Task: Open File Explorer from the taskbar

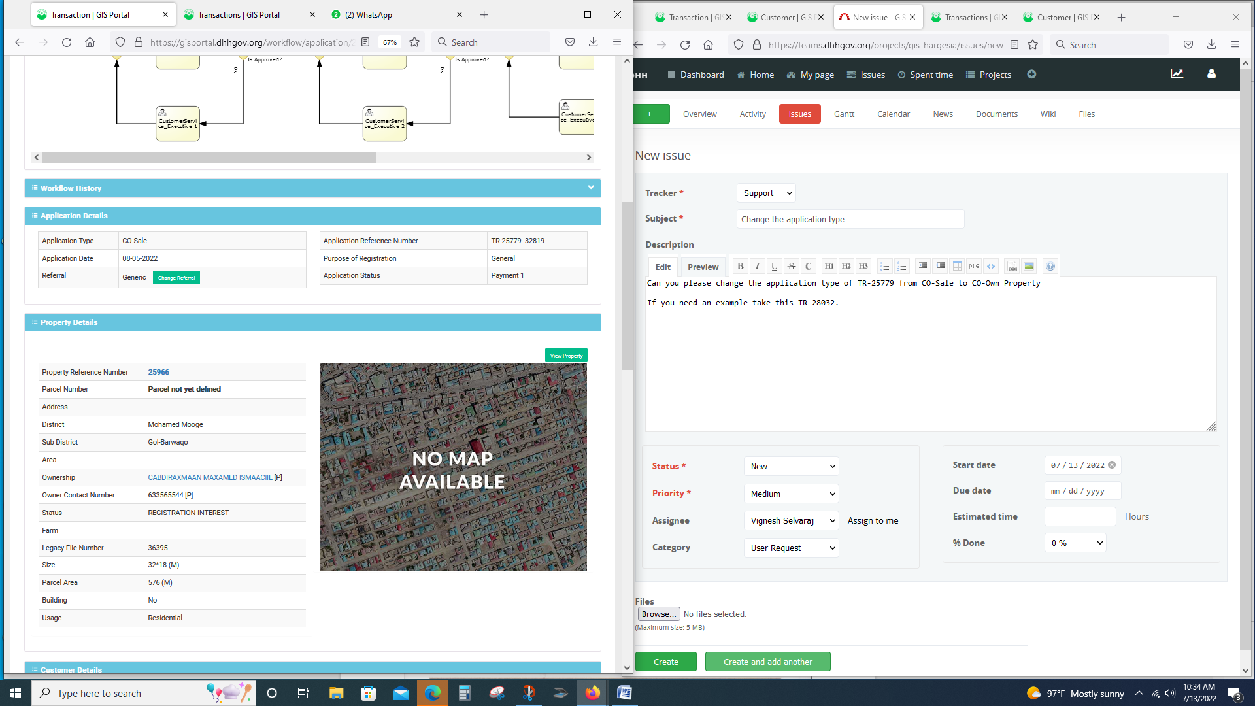Action: [x=336, y=693]
